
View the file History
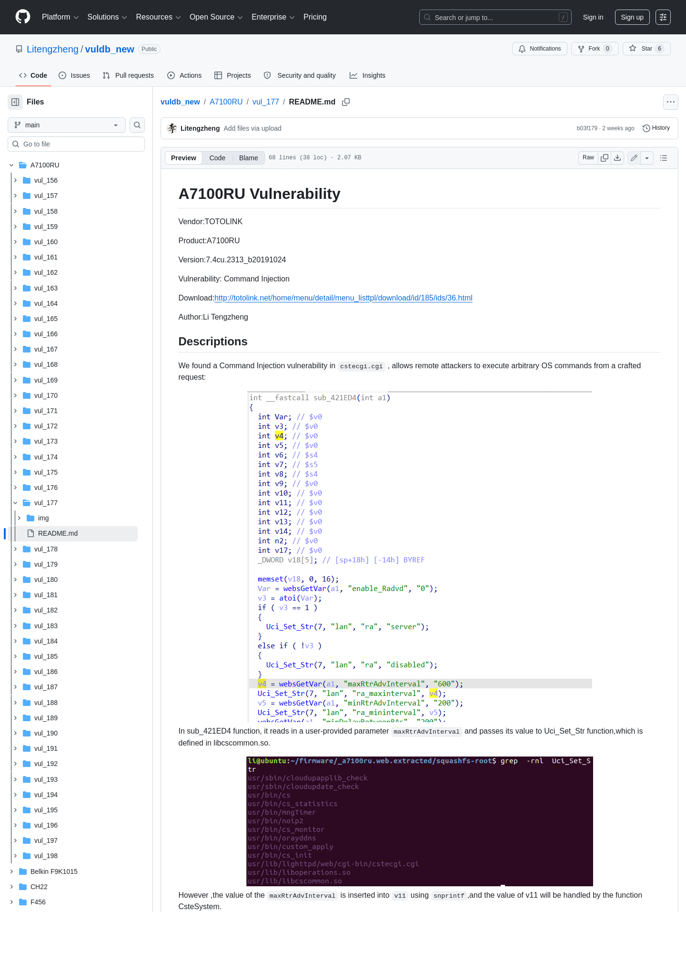656,128
